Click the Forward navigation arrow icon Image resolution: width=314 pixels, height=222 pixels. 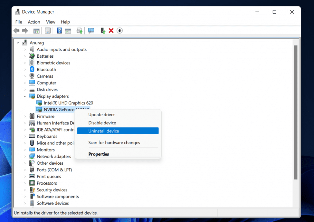(25, 30)
